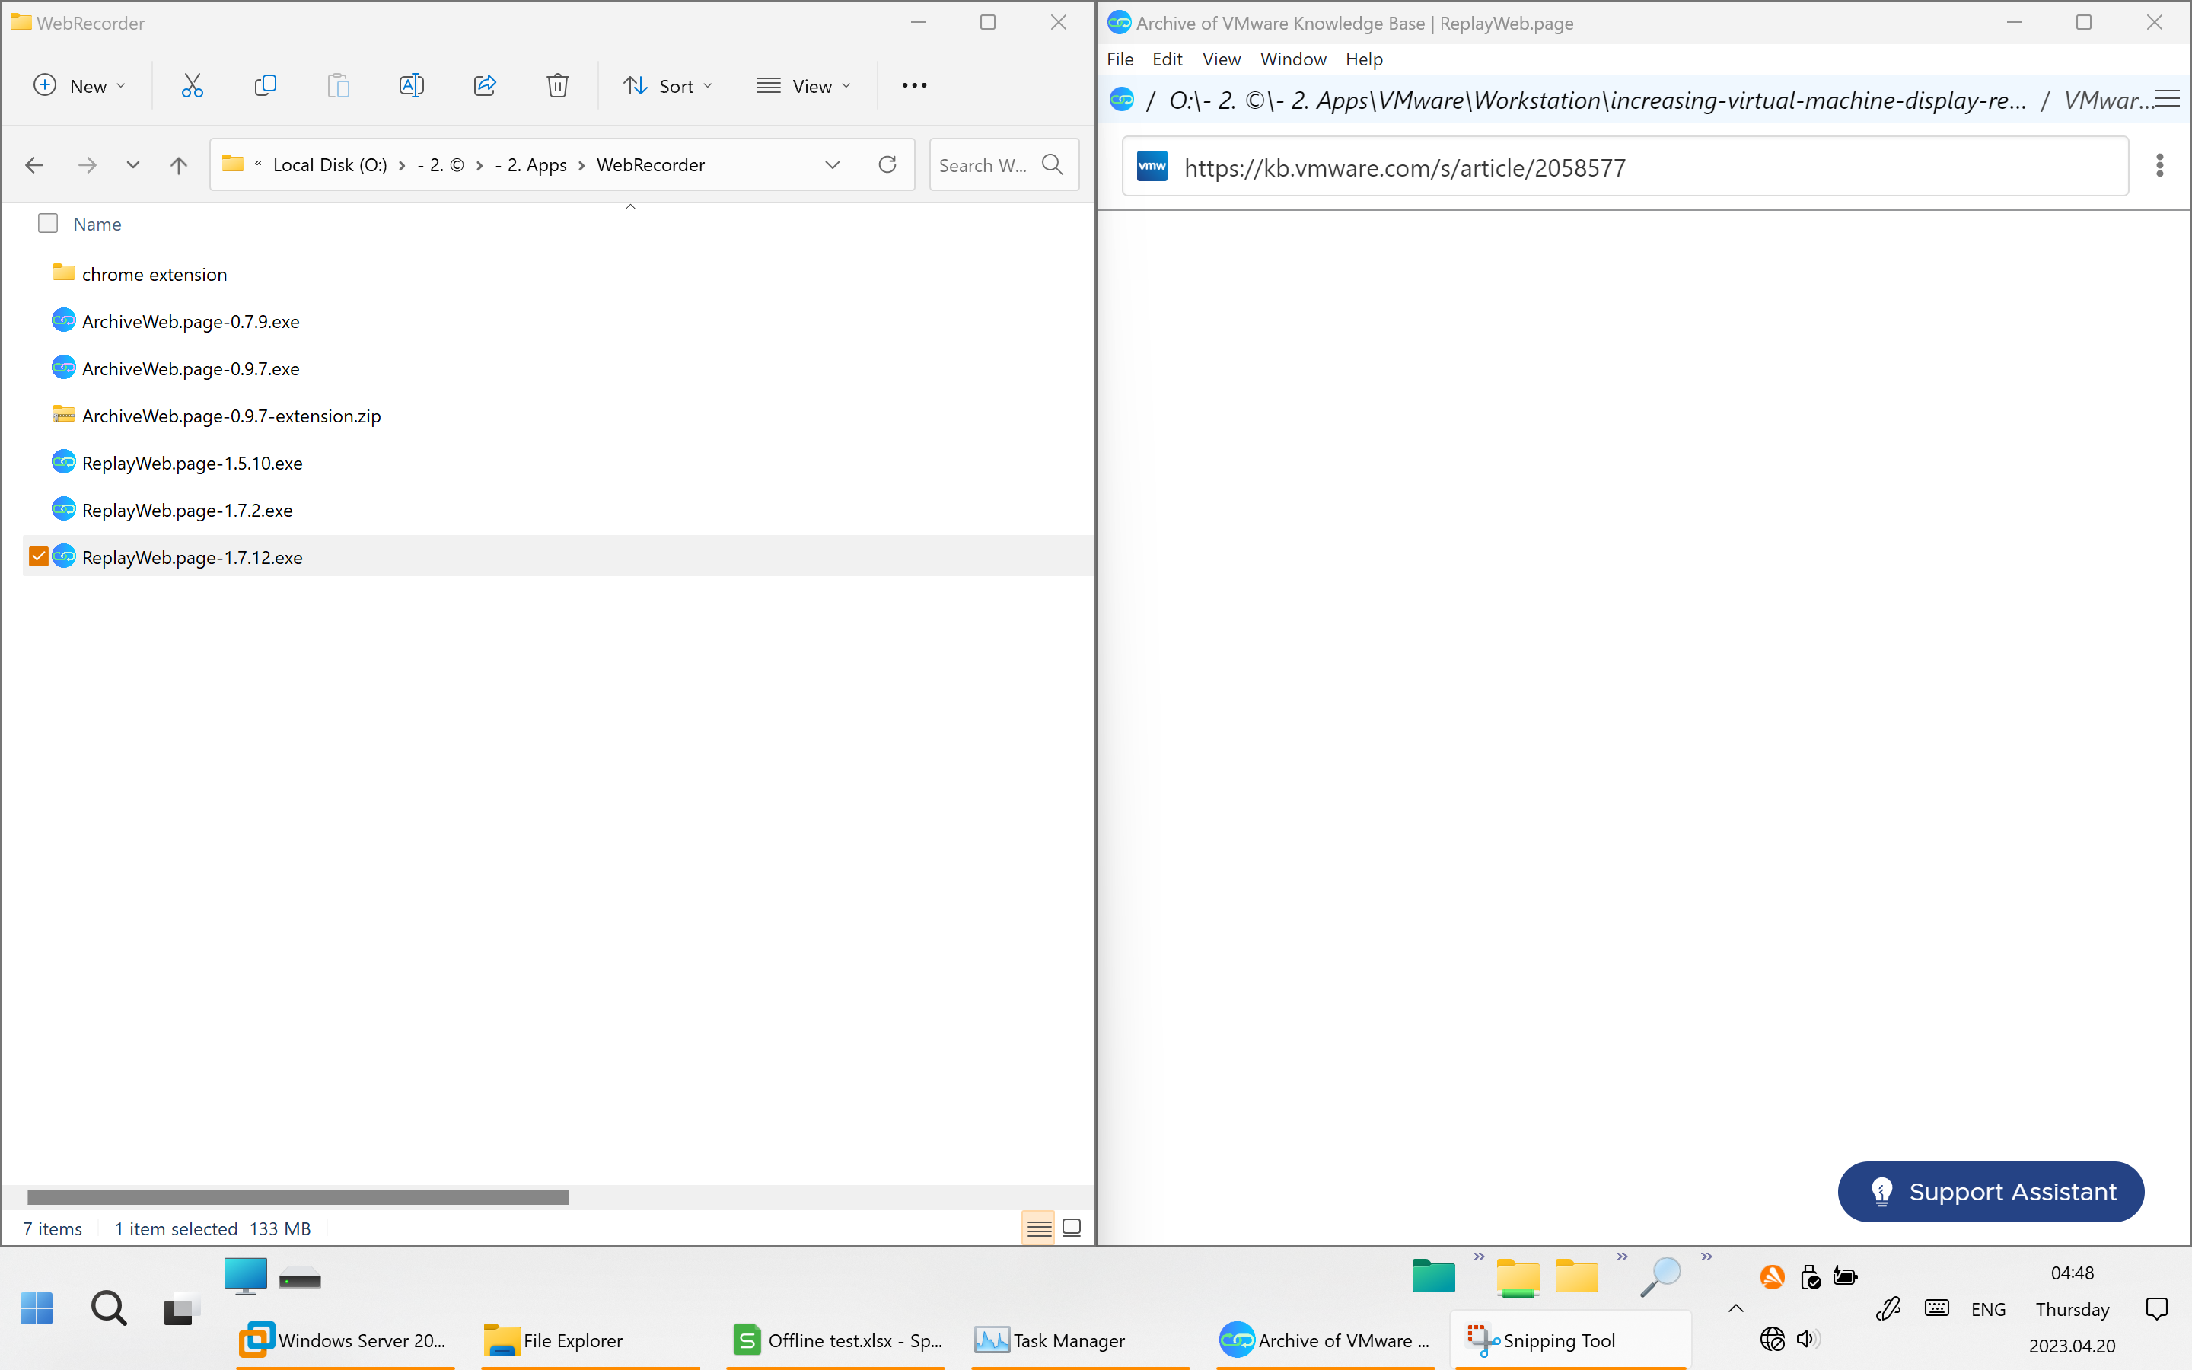Click the kb.vmware.com URL field

[1540, 167]
